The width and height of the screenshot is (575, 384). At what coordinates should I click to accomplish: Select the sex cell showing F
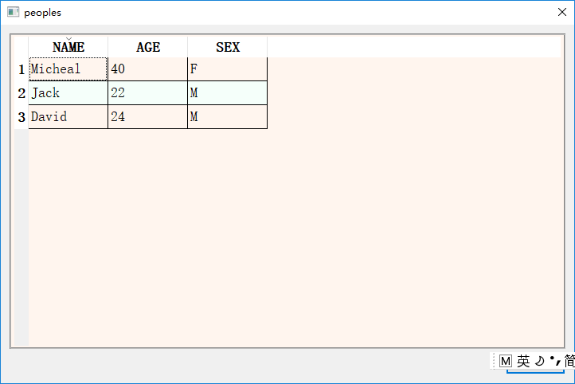pyautogui.click(x=227, y=69)
